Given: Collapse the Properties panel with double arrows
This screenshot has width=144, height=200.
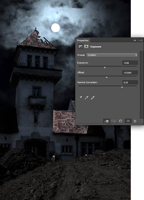Looking at the screenshot, I should pyautogui.click(x=135, y=41).
